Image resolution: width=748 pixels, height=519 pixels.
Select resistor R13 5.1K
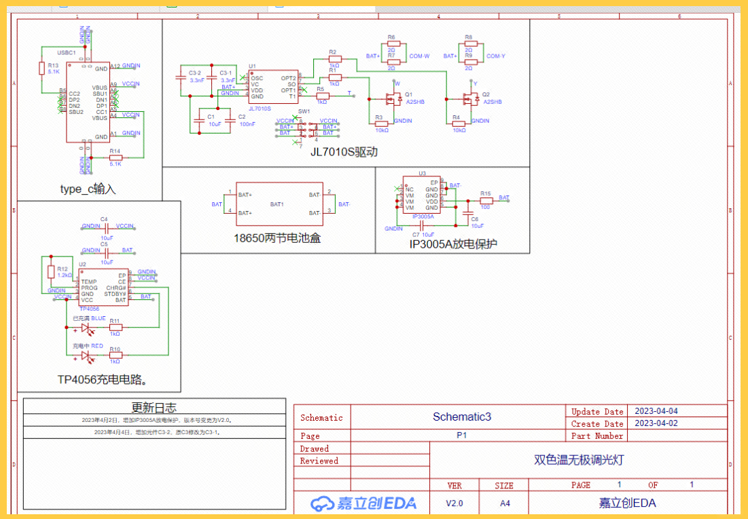(42, 68)
